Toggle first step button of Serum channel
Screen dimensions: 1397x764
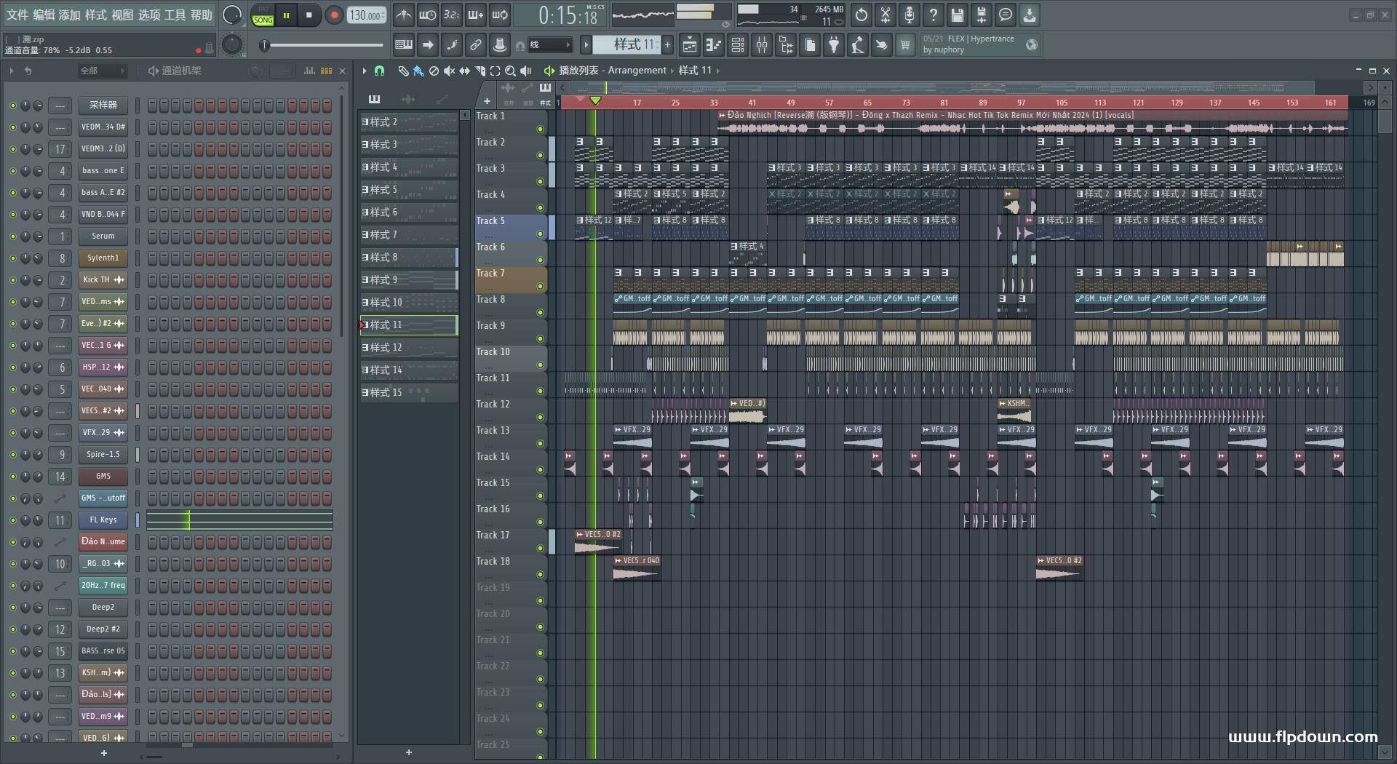coord(152,236)
